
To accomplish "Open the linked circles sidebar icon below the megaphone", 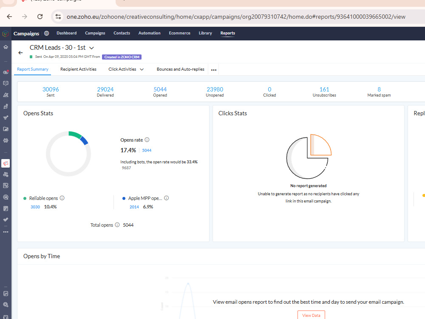I will (x=6, y=175).
